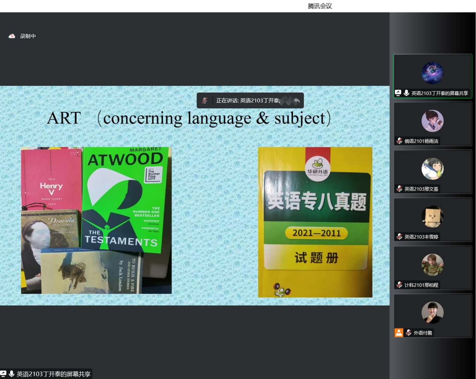The width and height of the screenshot is (476, 379).
Task: Click the 正在讲话: 英语2103丁开泰 speaker text
Action: [x=248, y=100]
